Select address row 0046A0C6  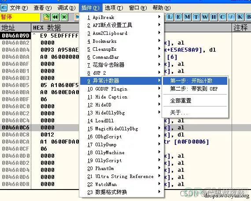point(15,128)
